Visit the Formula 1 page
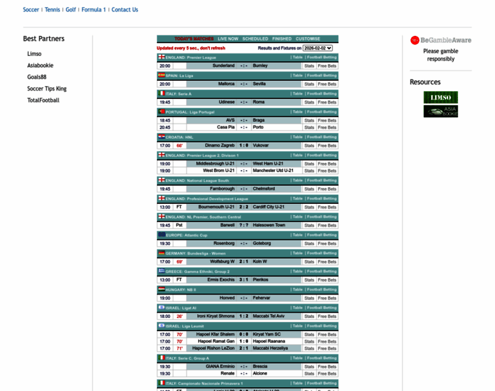This screenshot has width=495, height=391. click(x=94, y=10)
